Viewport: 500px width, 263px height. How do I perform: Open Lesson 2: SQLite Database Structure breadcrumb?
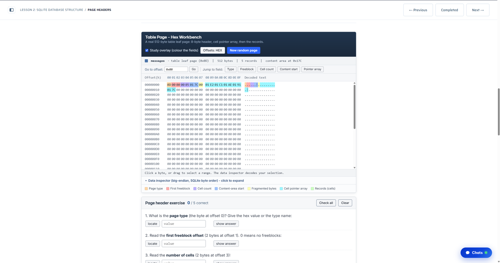pos(52,10)
